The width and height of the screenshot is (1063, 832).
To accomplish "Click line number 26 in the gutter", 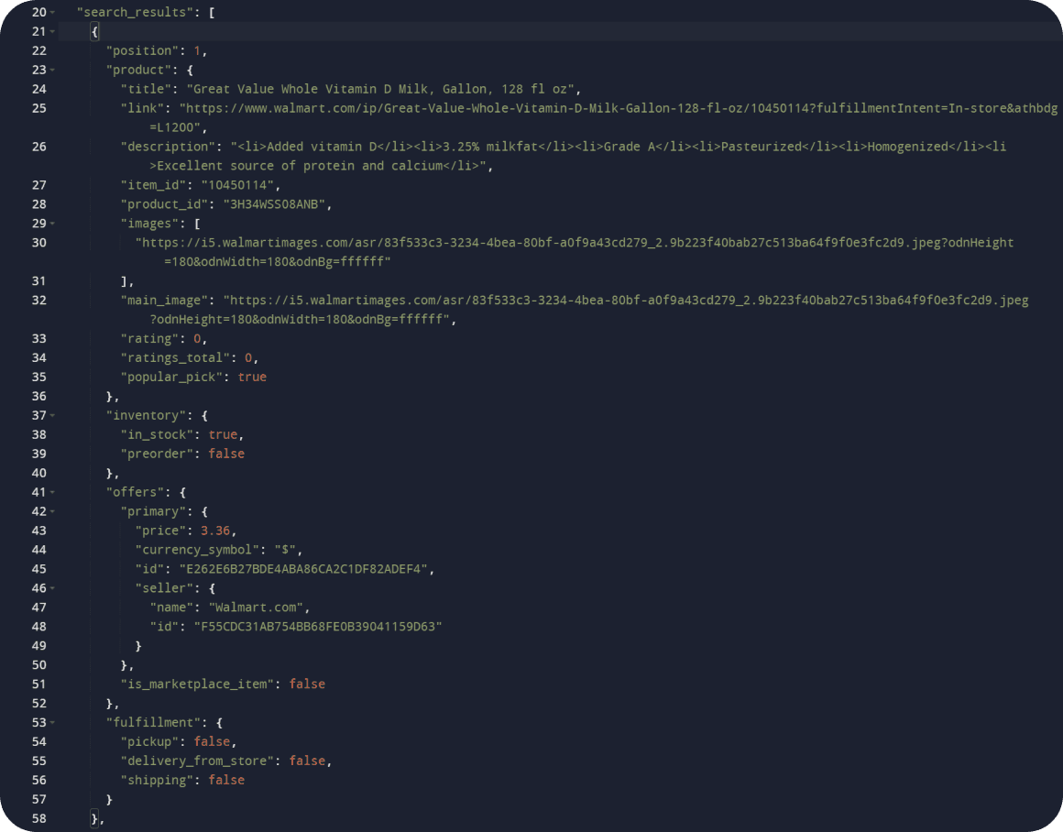I will [39, 147].
